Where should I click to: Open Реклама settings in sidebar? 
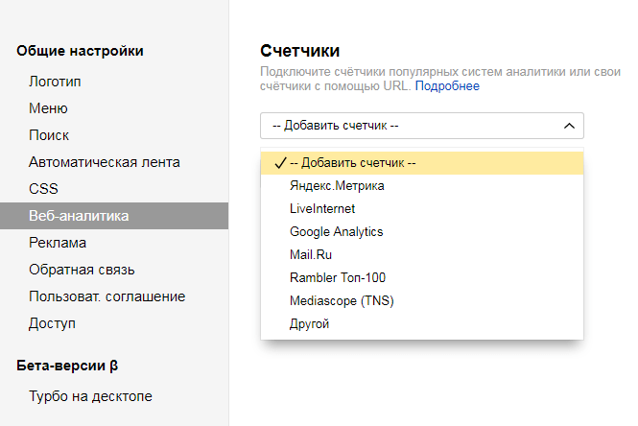(x=58, y=243)
